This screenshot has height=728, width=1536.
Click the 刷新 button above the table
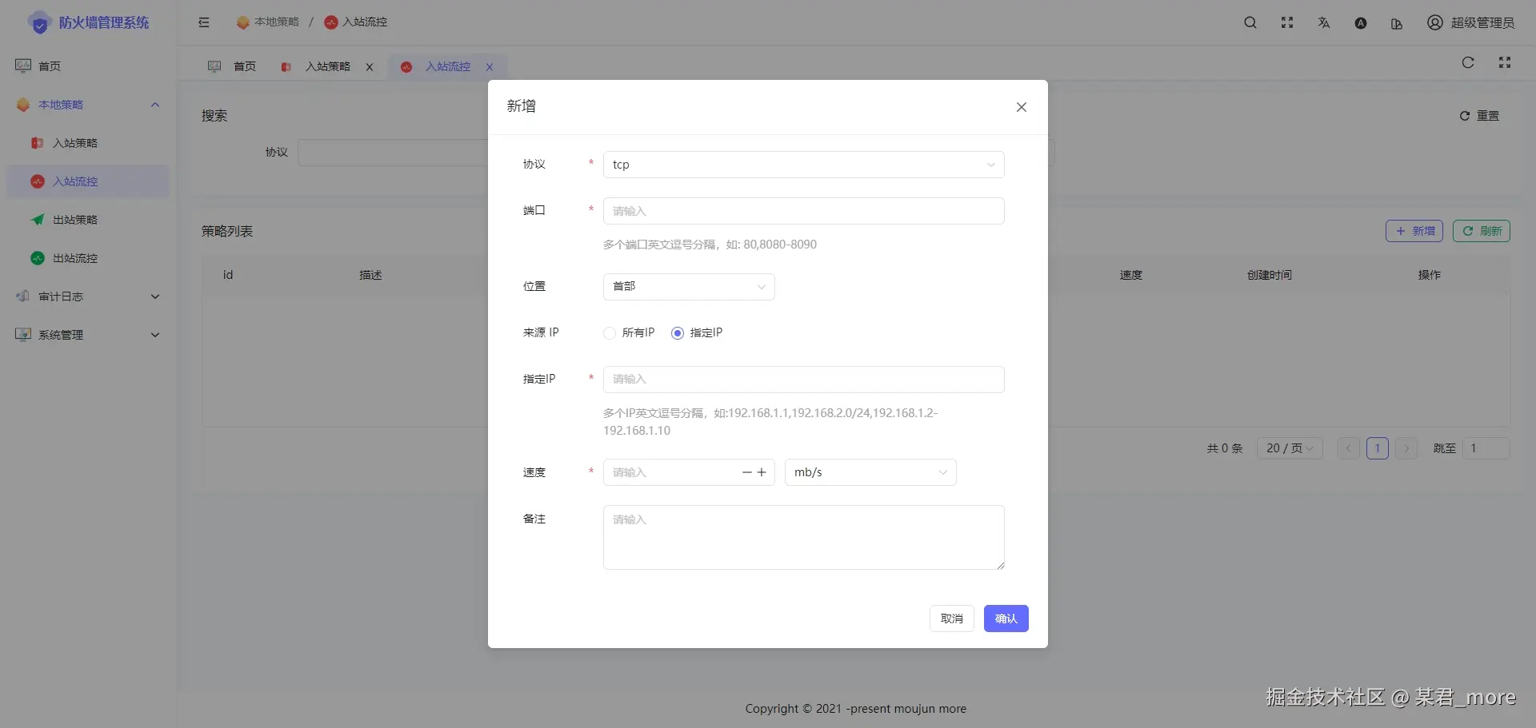tap(1482, 231)
